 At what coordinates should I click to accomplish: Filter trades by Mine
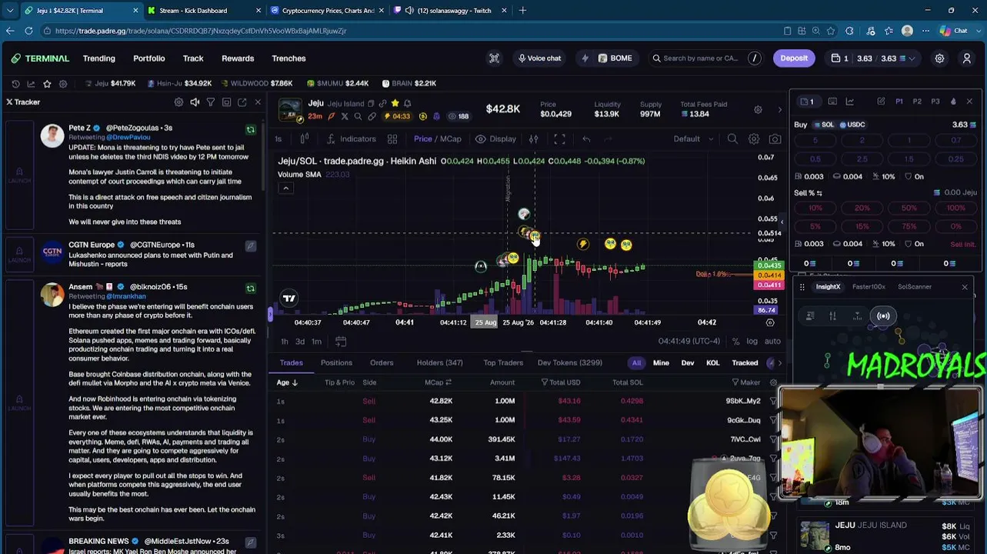click(661, 363)
